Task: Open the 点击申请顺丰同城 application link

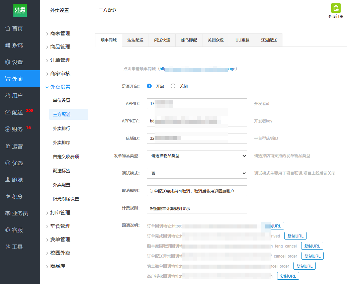Action: coord(198,69)
